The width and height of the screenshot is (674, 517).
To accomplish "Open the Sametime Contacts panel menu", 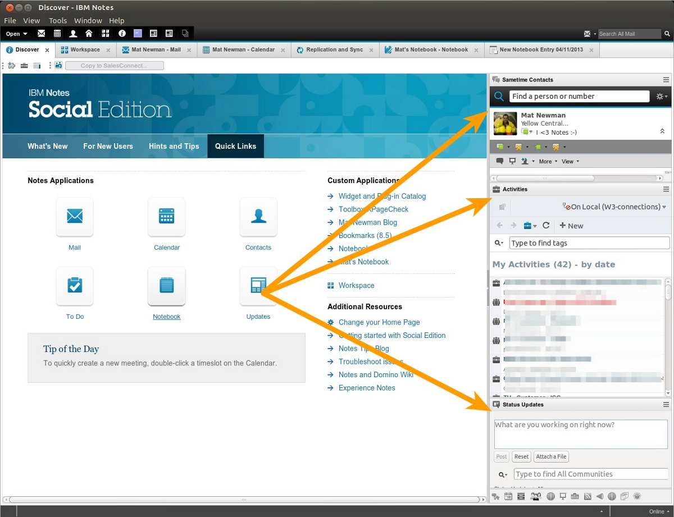I will pyautogui.click(x=666, y=80).
